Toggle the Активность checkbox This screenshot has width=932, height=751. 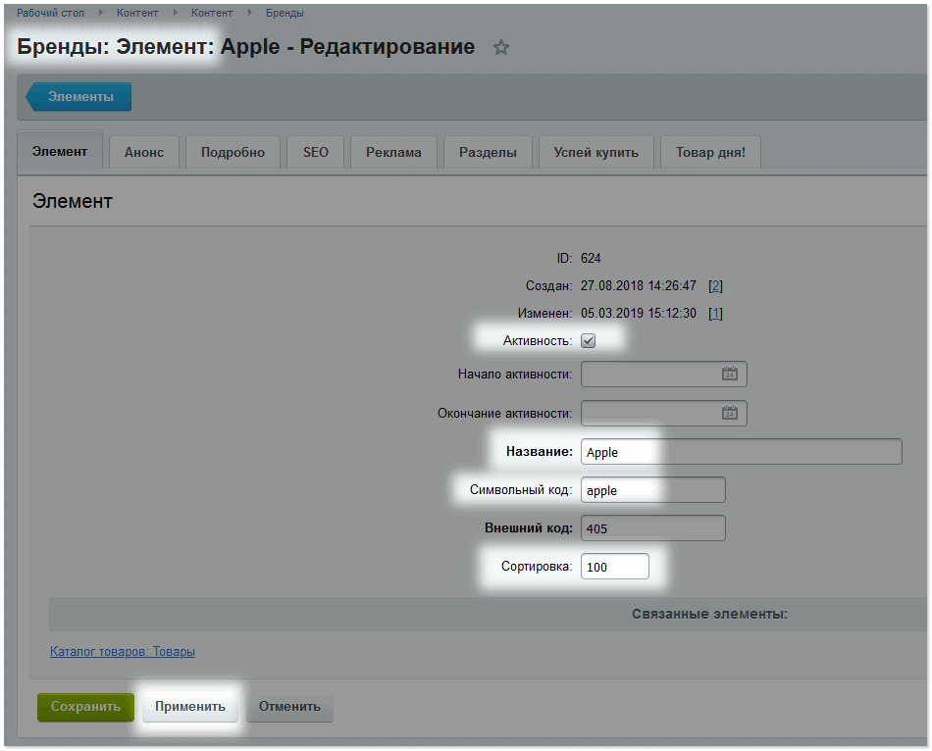[x=588, y=340]
